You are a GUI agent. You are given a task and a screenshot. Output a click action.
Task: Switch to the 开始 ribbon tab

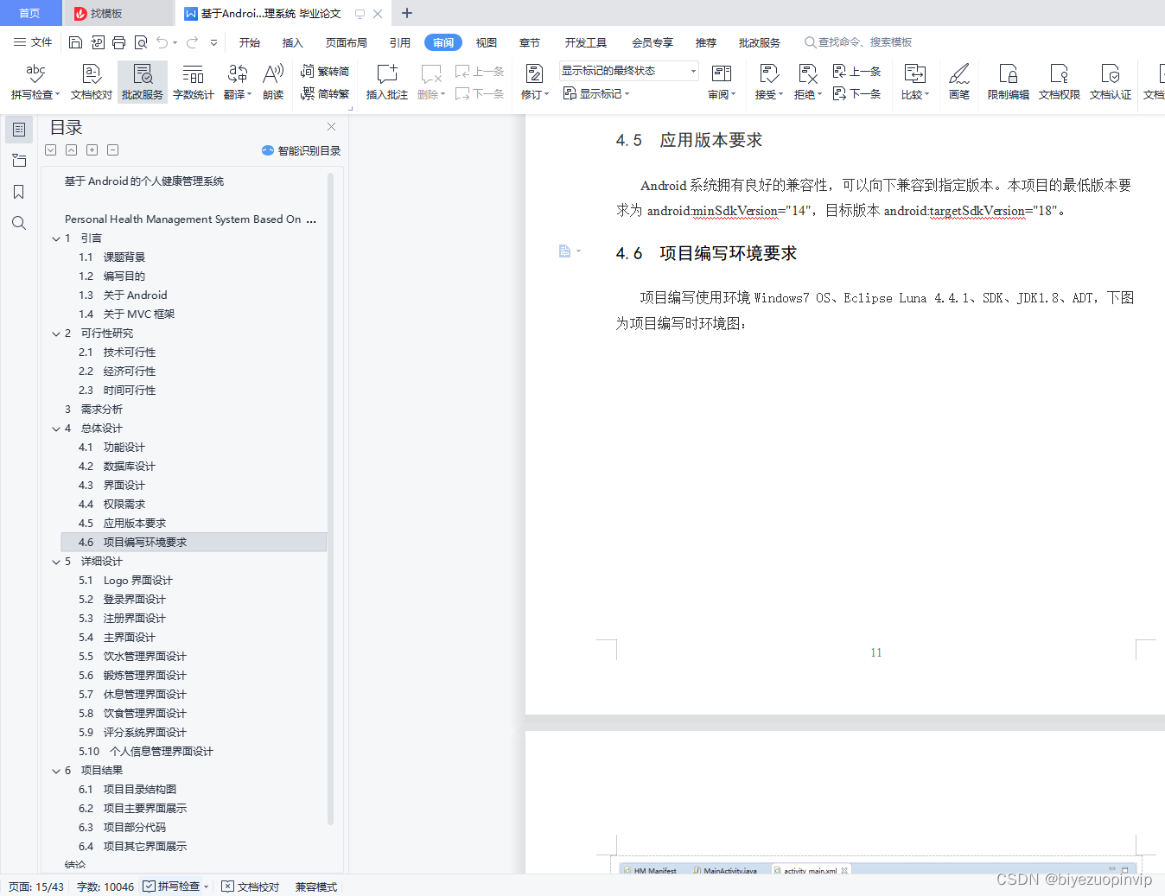click(x=250, y=42)
